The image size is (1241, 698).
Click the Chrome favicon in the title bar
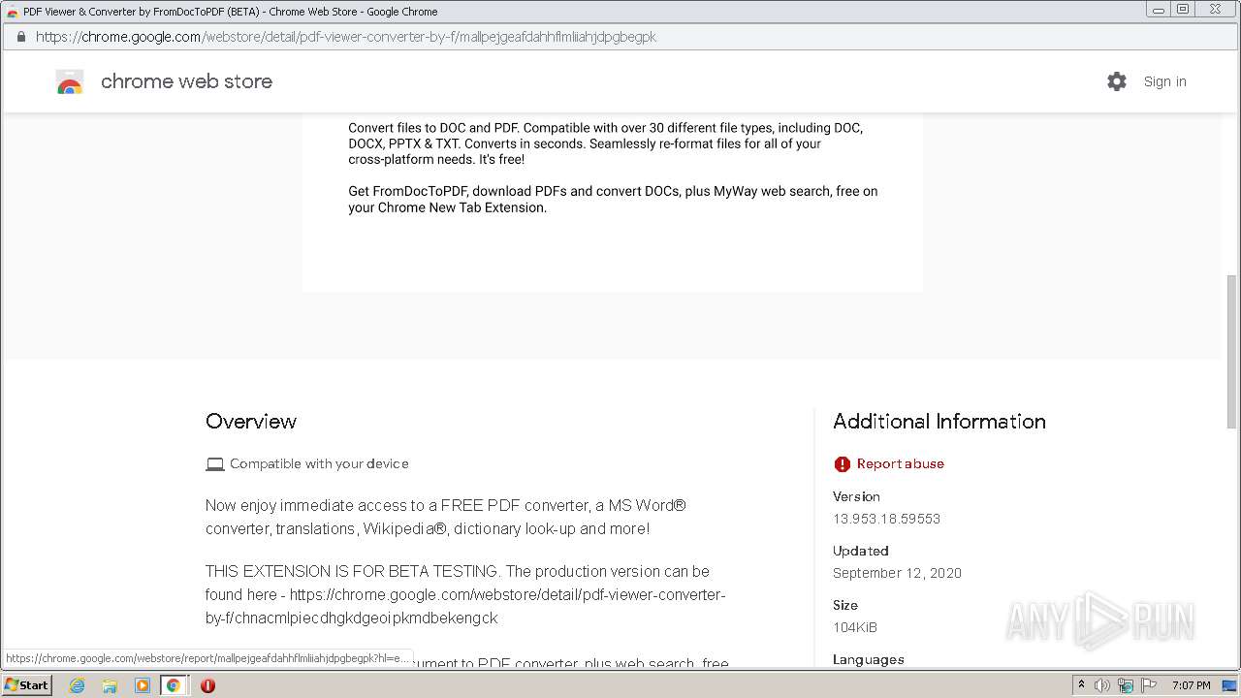(12, 12)
